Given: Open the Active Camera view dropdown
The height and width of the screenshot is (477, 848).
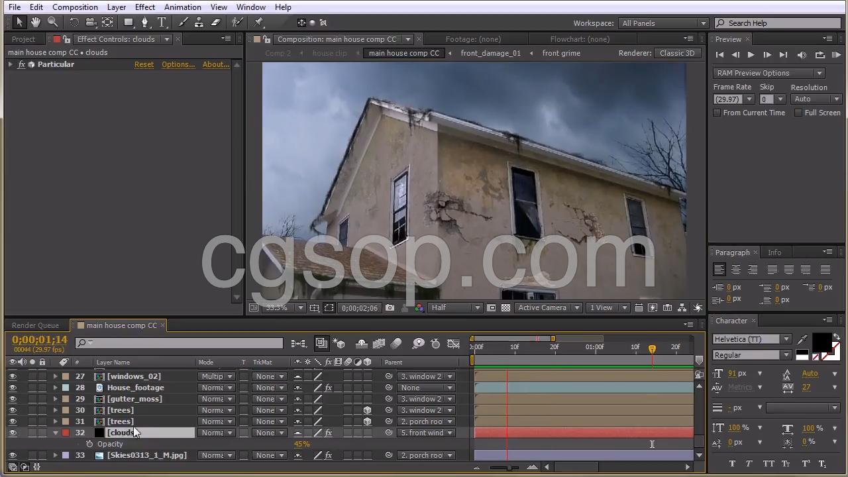Looking at the screenshot, I should click(x=549, y=307).
